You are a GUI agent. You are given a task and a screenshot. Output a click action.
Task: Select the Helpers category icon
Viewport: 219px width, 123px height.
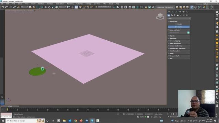[181, 15]
